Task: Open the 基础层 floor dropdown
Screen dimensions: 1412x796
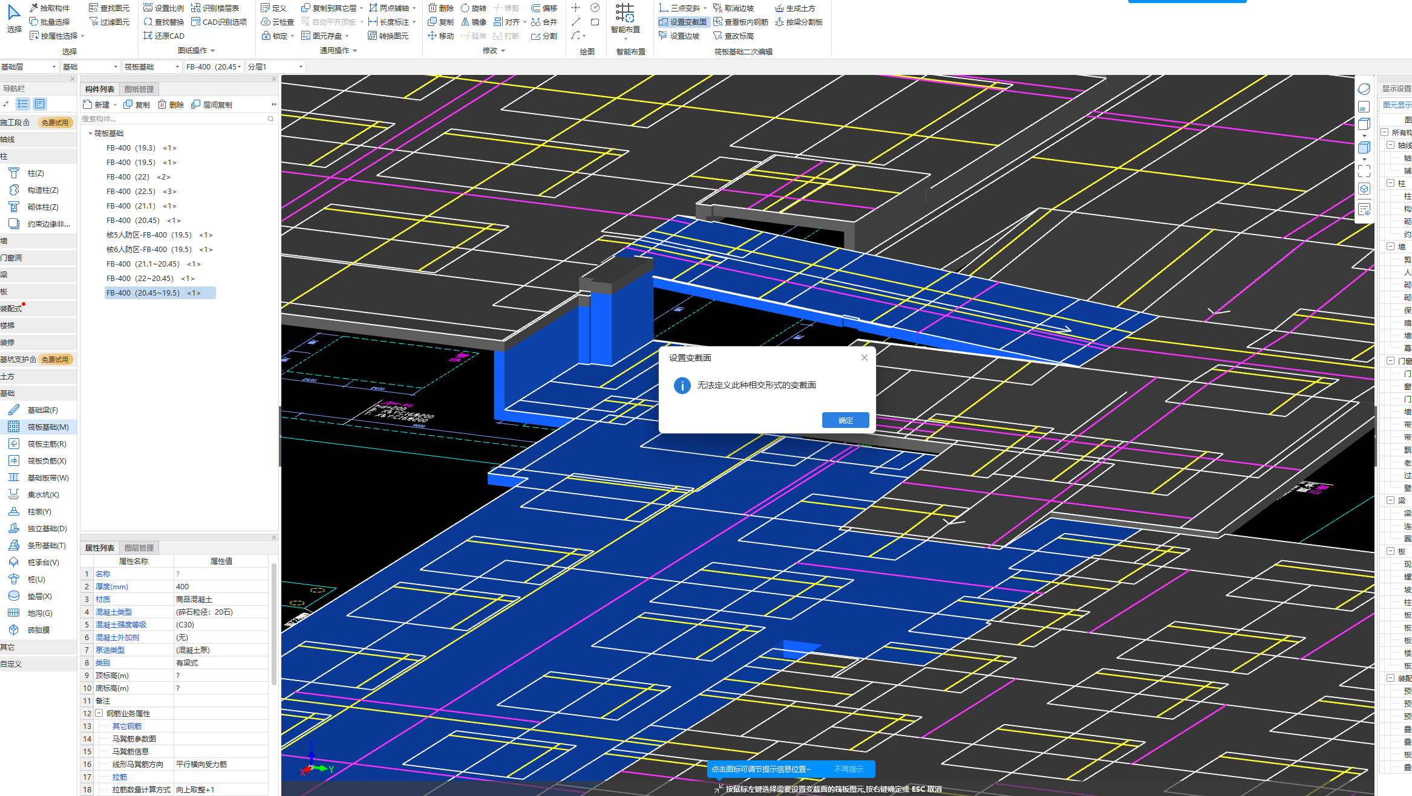Action: (x=29, y=66)
